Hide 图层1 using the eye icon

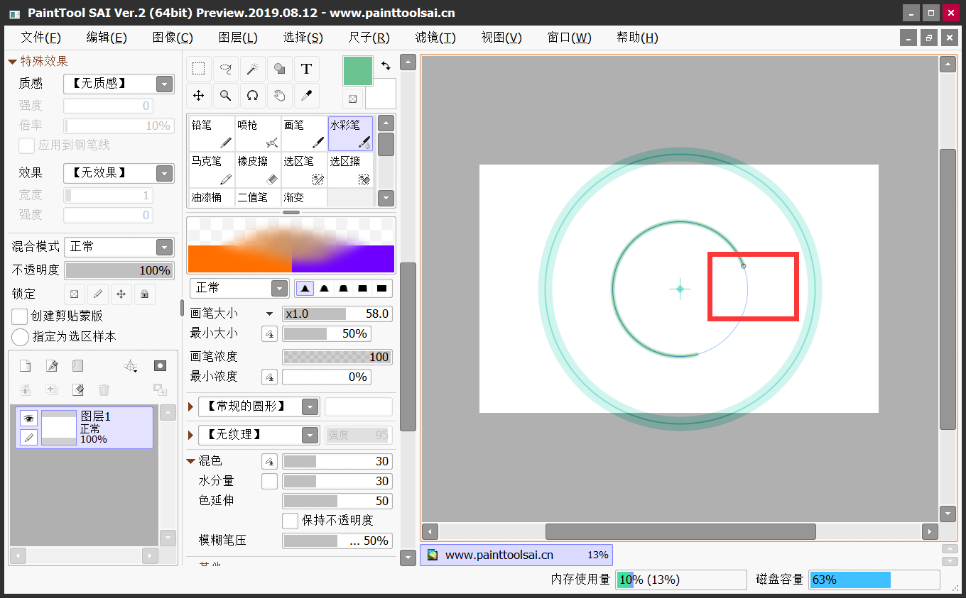pyautogui.click(x=28, y=419)
